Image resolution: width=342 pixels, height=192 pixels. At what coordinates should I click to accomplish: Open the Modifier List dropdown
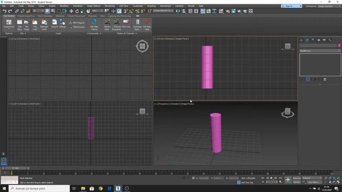320,51
